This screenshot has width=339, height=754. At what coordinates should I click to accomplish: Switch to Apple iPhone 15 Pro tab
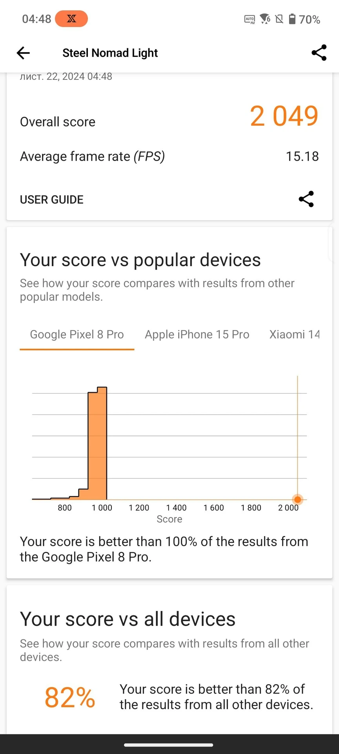[x=197, y=334]
